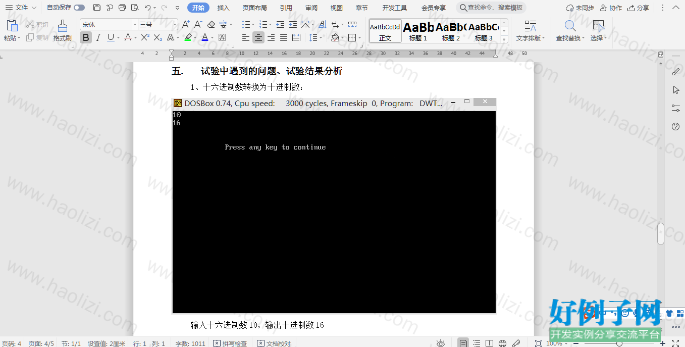
Task: Click the pen edit icon in sidebar
Action: pyautogui.click(x=676, y=72)
